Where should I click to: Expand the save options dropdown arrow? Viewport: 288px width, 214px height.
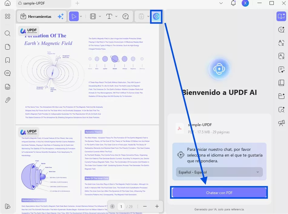148,16
